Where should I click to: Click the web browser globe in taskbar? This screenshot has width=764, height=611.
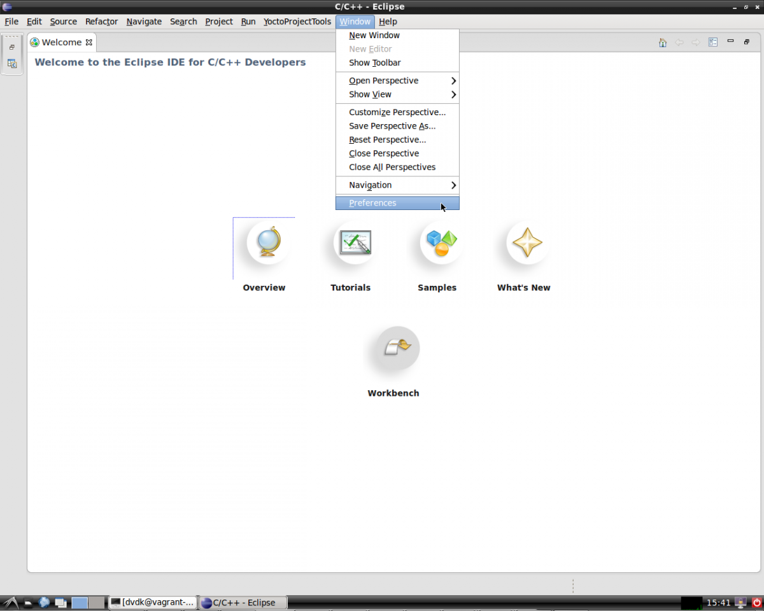point(44,602)
